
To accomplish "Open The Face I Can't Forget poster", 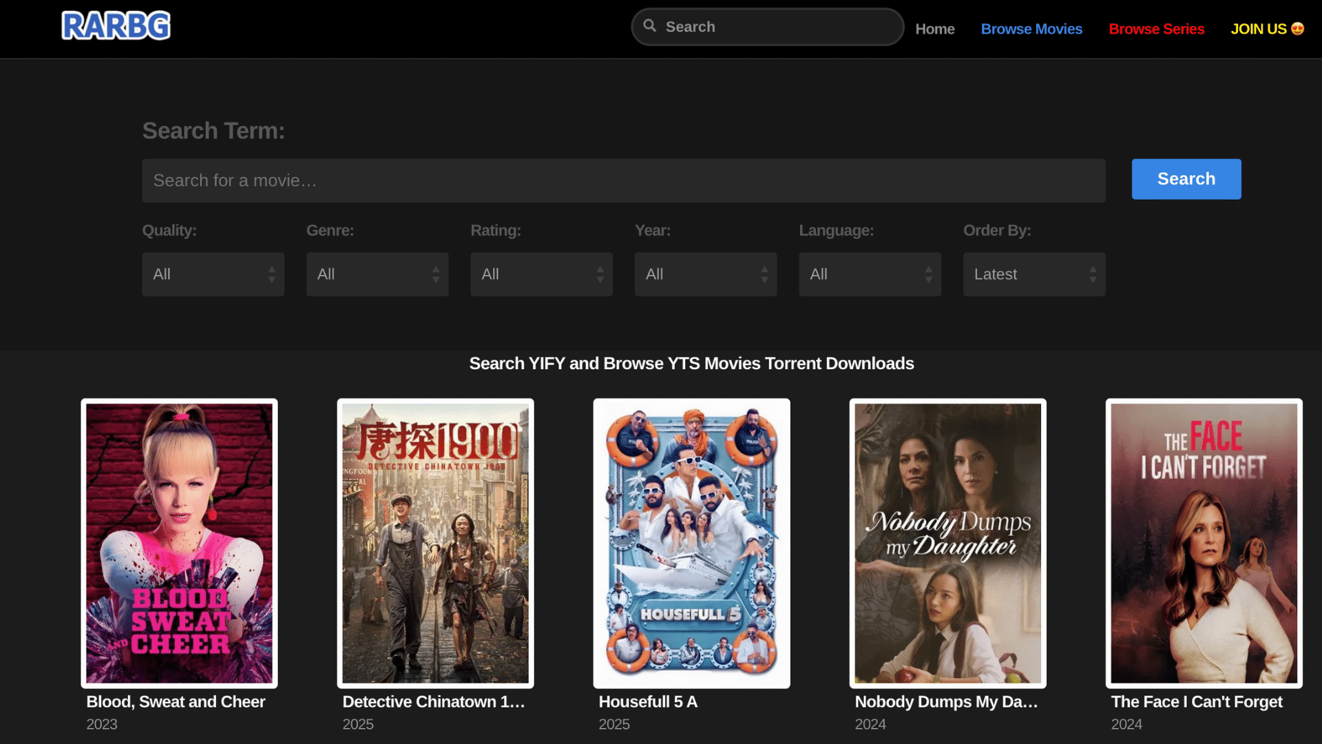I will click(x=1204, y=543).
